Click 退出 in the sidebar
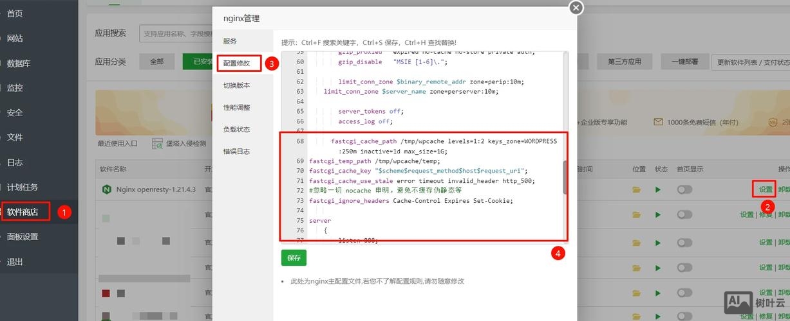 click(x=15, y=262)
